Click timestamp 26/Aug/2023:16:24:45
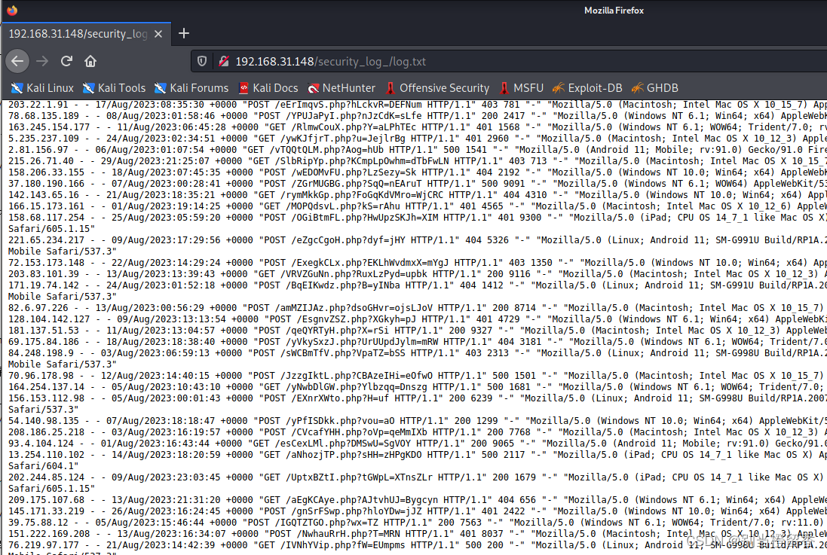The image size is (827, 555). click(x=166, y=511)
